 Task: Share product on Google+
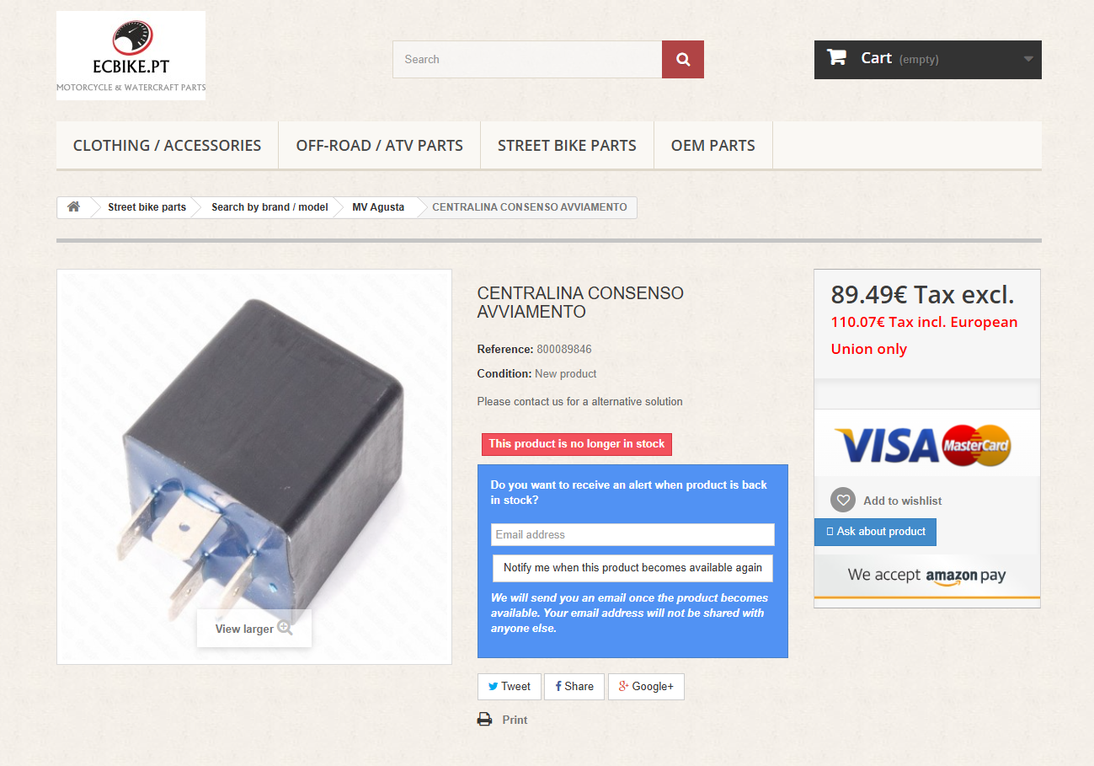646,686
